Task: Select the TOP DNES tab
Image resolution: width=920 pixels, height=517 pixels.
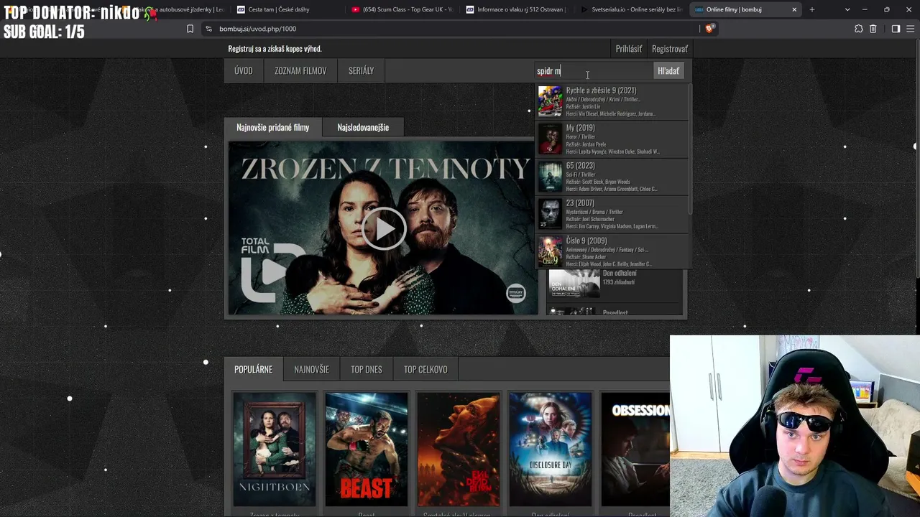Action: [367, 369]
